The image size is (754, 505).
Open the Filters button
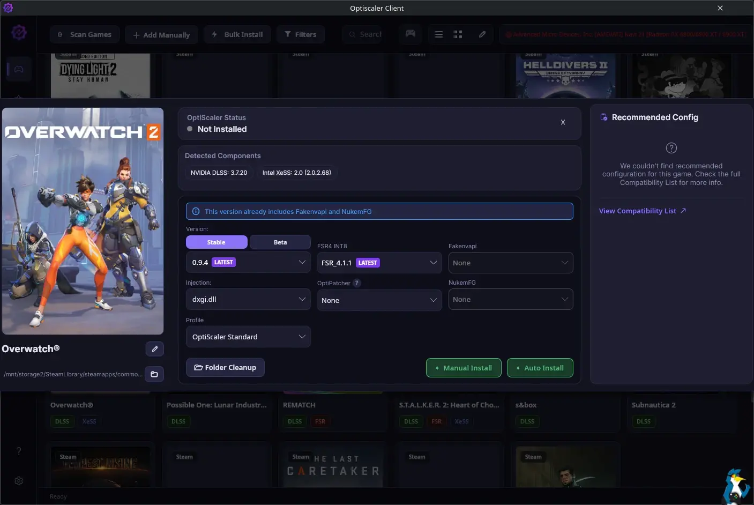[x=301, y=34]
